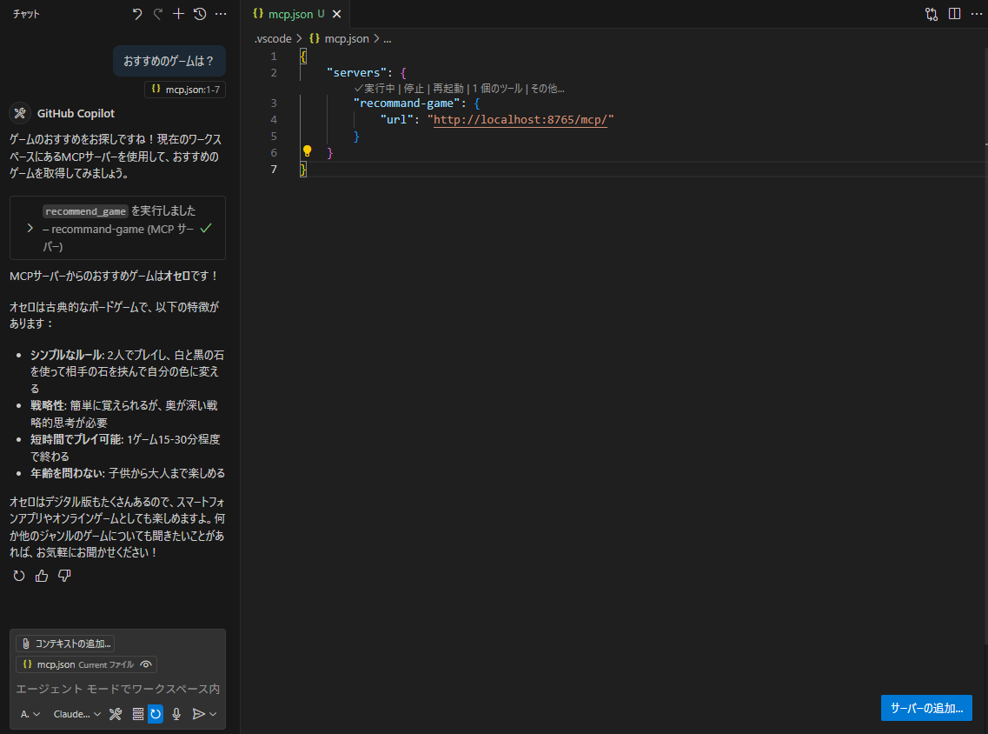
Task: Click the mcp.json Current ファイル context chip
Action: (x=86, y=664)
